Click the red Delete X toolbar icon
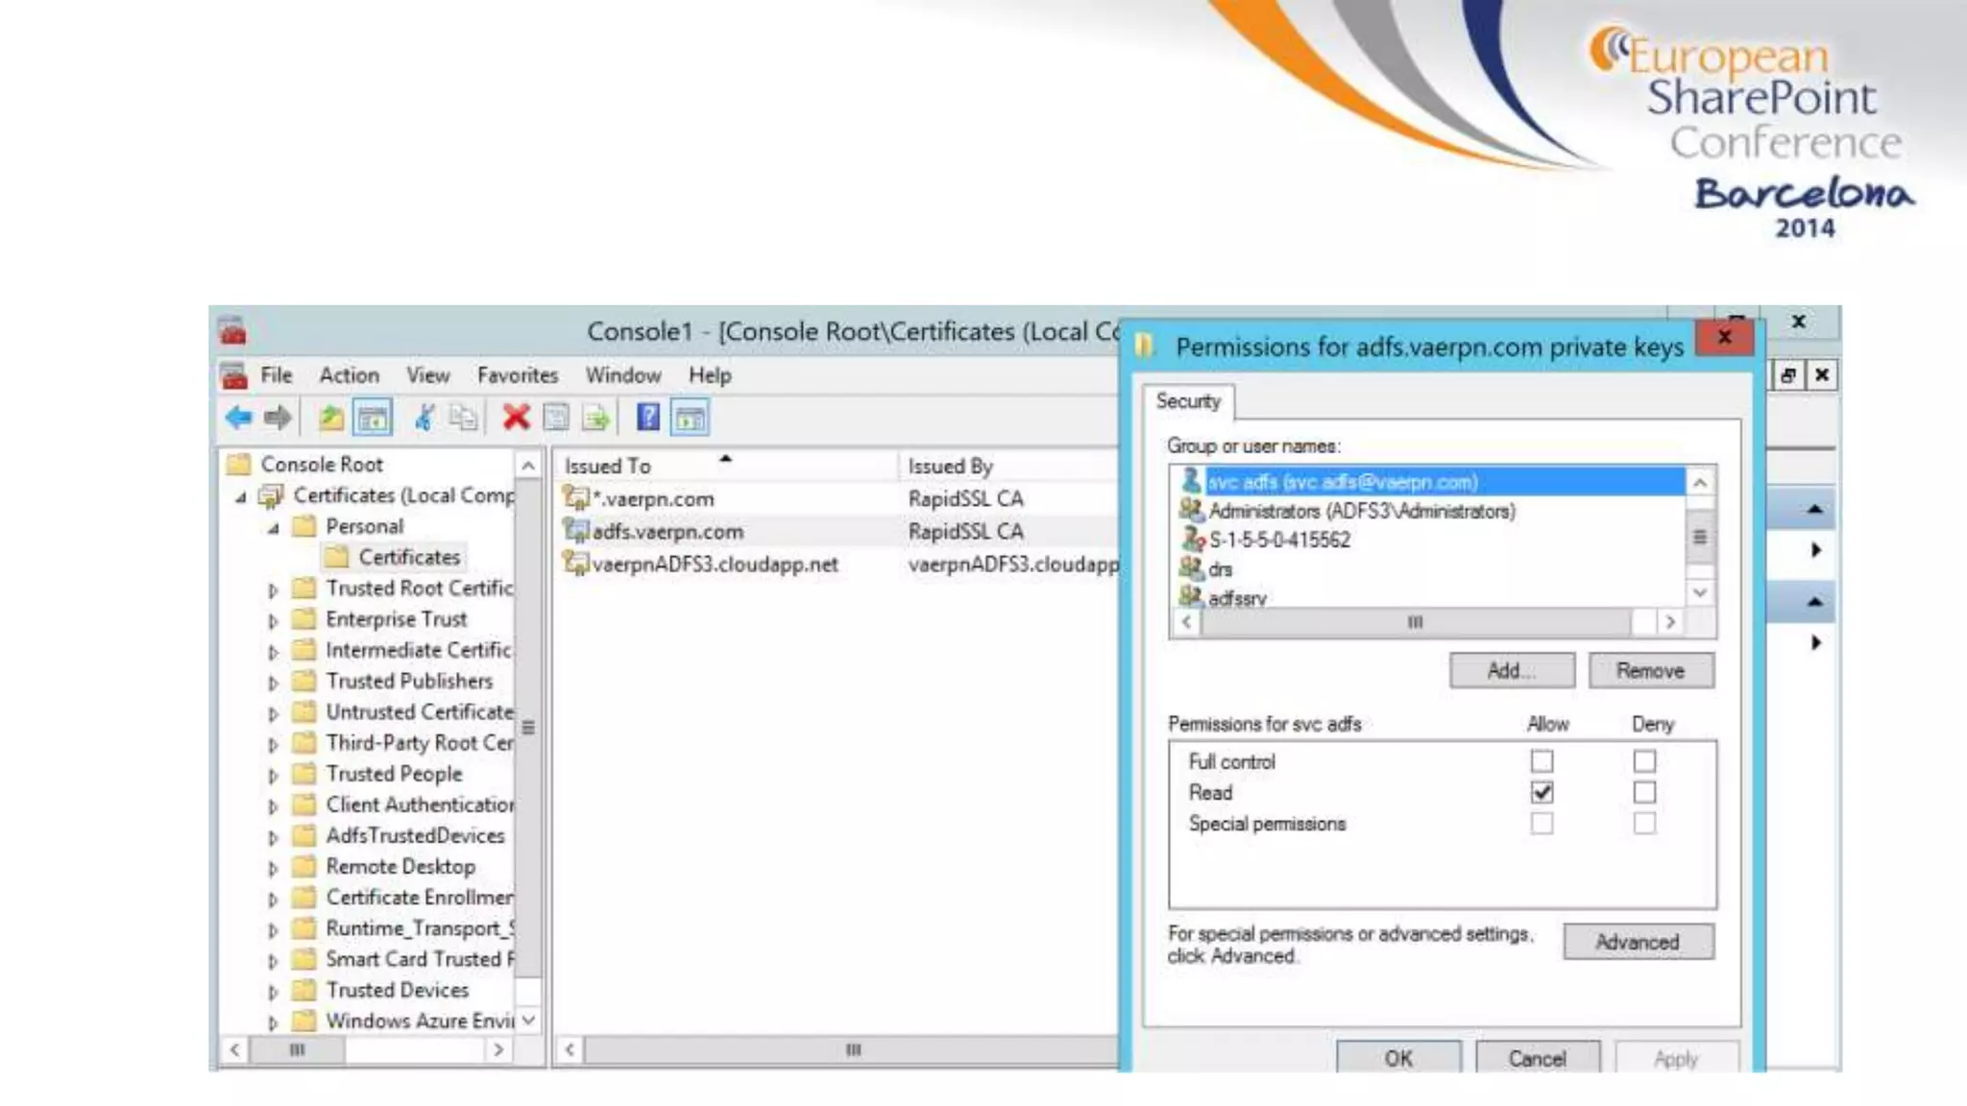Viewport: 1967px width, 1106px height. click(516, 418)
